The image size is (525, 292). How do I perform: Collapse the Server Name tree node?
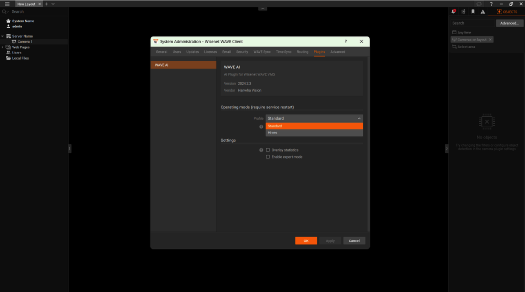[2, 36]
